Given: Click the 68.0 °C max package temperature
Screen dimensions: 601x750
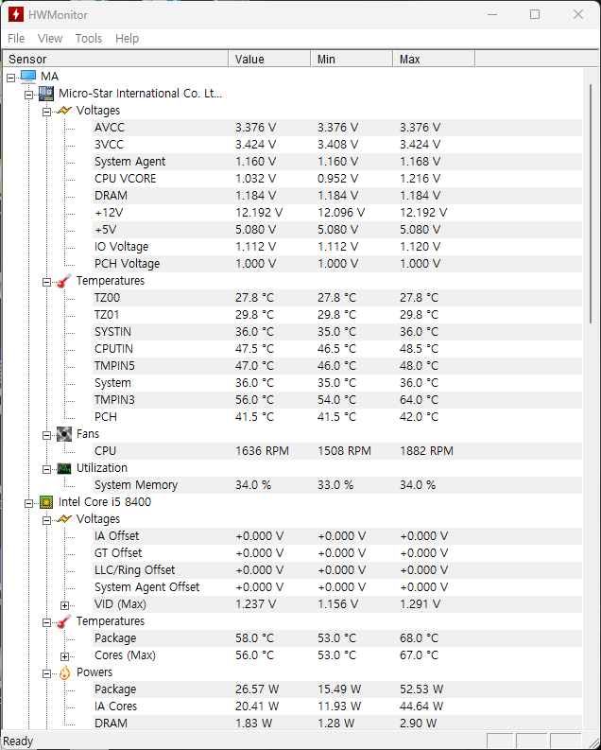Looking at the screenshot, I should click(419, 638).
